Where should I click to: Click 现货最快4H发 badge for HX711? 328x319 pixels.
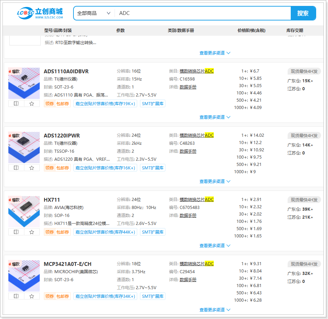point(304,200)
